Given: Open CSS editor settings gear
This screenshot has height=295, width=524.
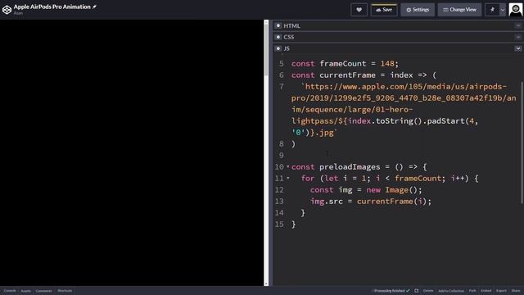Looking at the screenshot, I should tap(278, 37).
